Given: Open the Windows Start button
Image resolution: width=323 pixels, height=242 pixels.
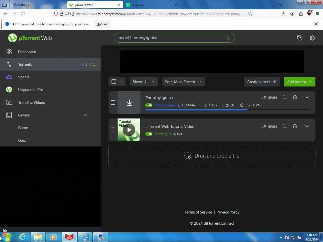Looking at the screenshot, I should pyautogui.click(x=6, y=237).
